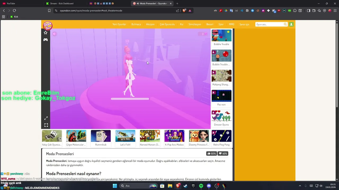The height and width of the screenshot is (190, 339).
Task: Reload the page
Action: tap(14, 11)
